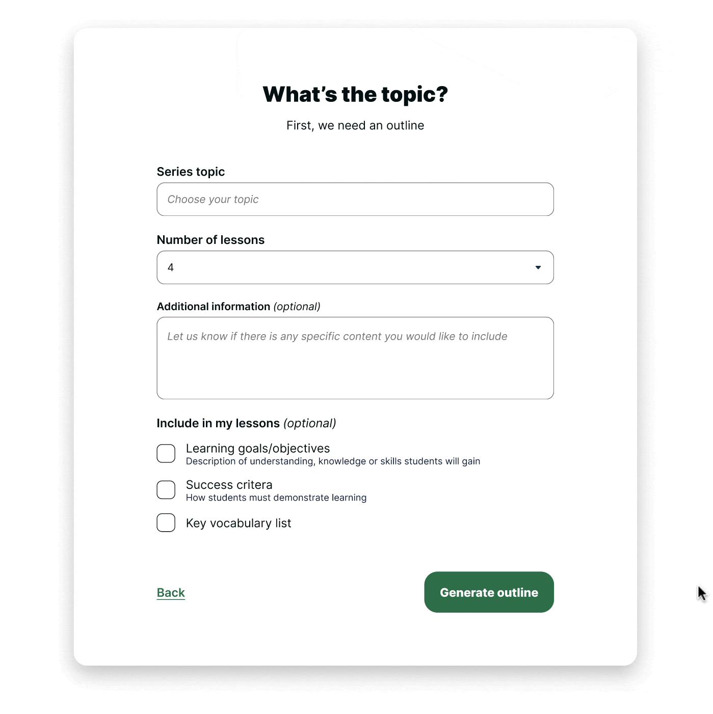The image size is (713, 714).
Task: Focus the Additional information text area
Action: pyautogui.click(x=355, y=358)
